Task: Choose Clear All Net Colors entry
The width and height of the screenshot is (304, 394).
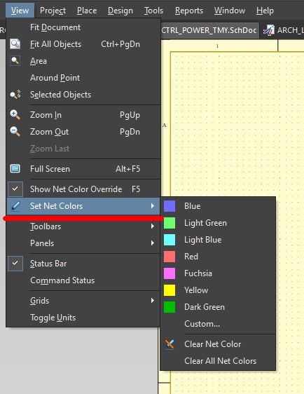Action: [218, 361]
